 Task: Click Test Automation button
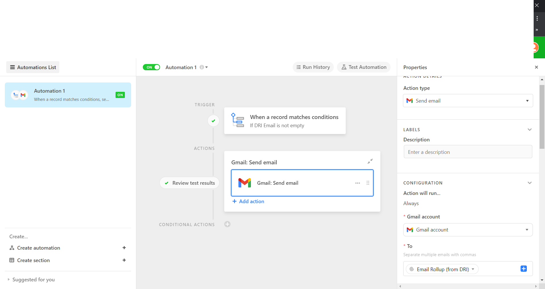[x=364, y=67]
